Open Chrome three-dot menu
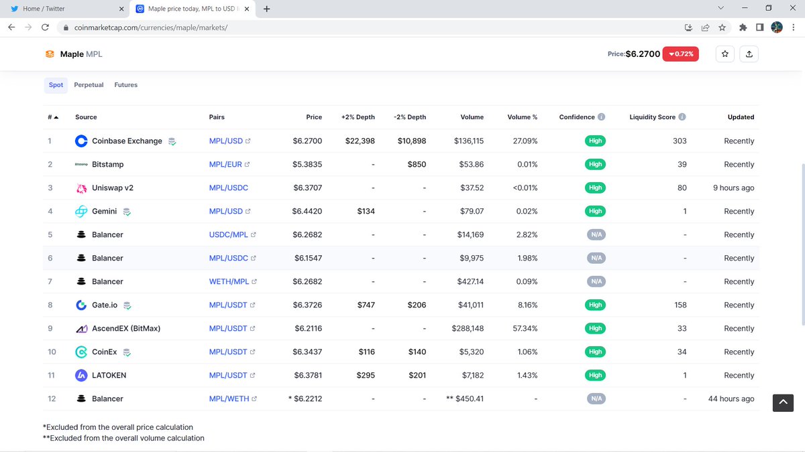This screenshot has height=452, width=805. pyautogui.click(x=794, y=27)
